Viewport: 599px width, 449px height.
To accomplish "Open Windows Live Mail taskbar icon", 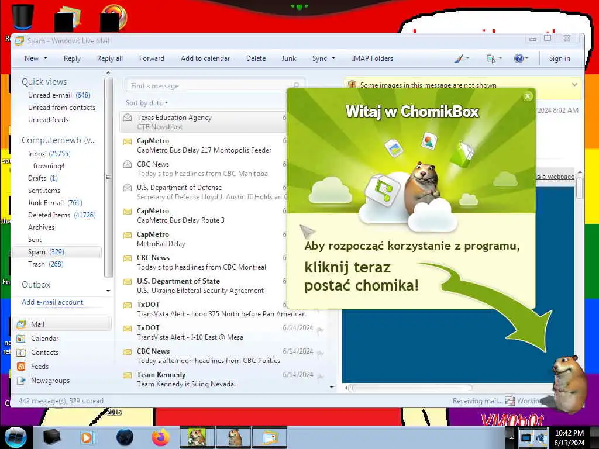I will [269, 437].
